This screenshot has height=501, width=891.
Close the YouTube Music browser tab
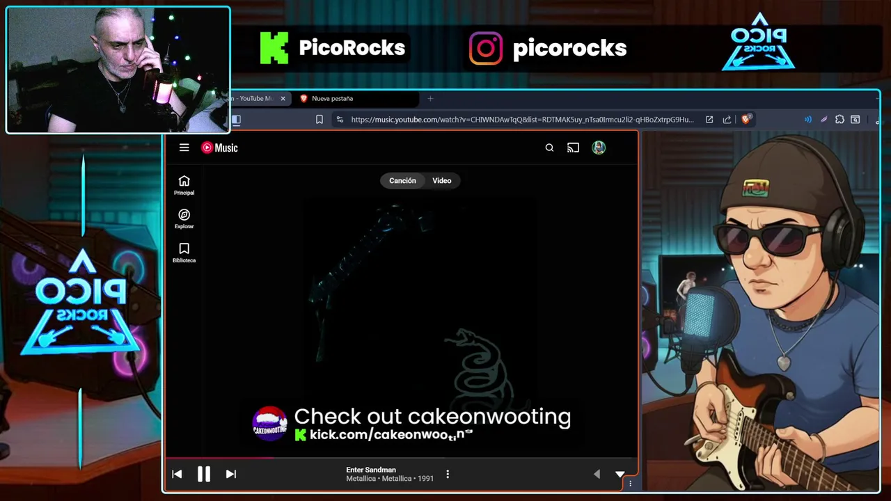pyautogui.click(x=283, y=99)
